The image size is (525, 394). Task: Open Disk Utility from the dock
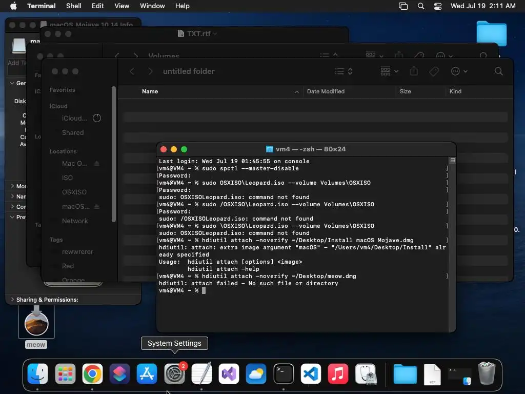(x=366, y=373)
